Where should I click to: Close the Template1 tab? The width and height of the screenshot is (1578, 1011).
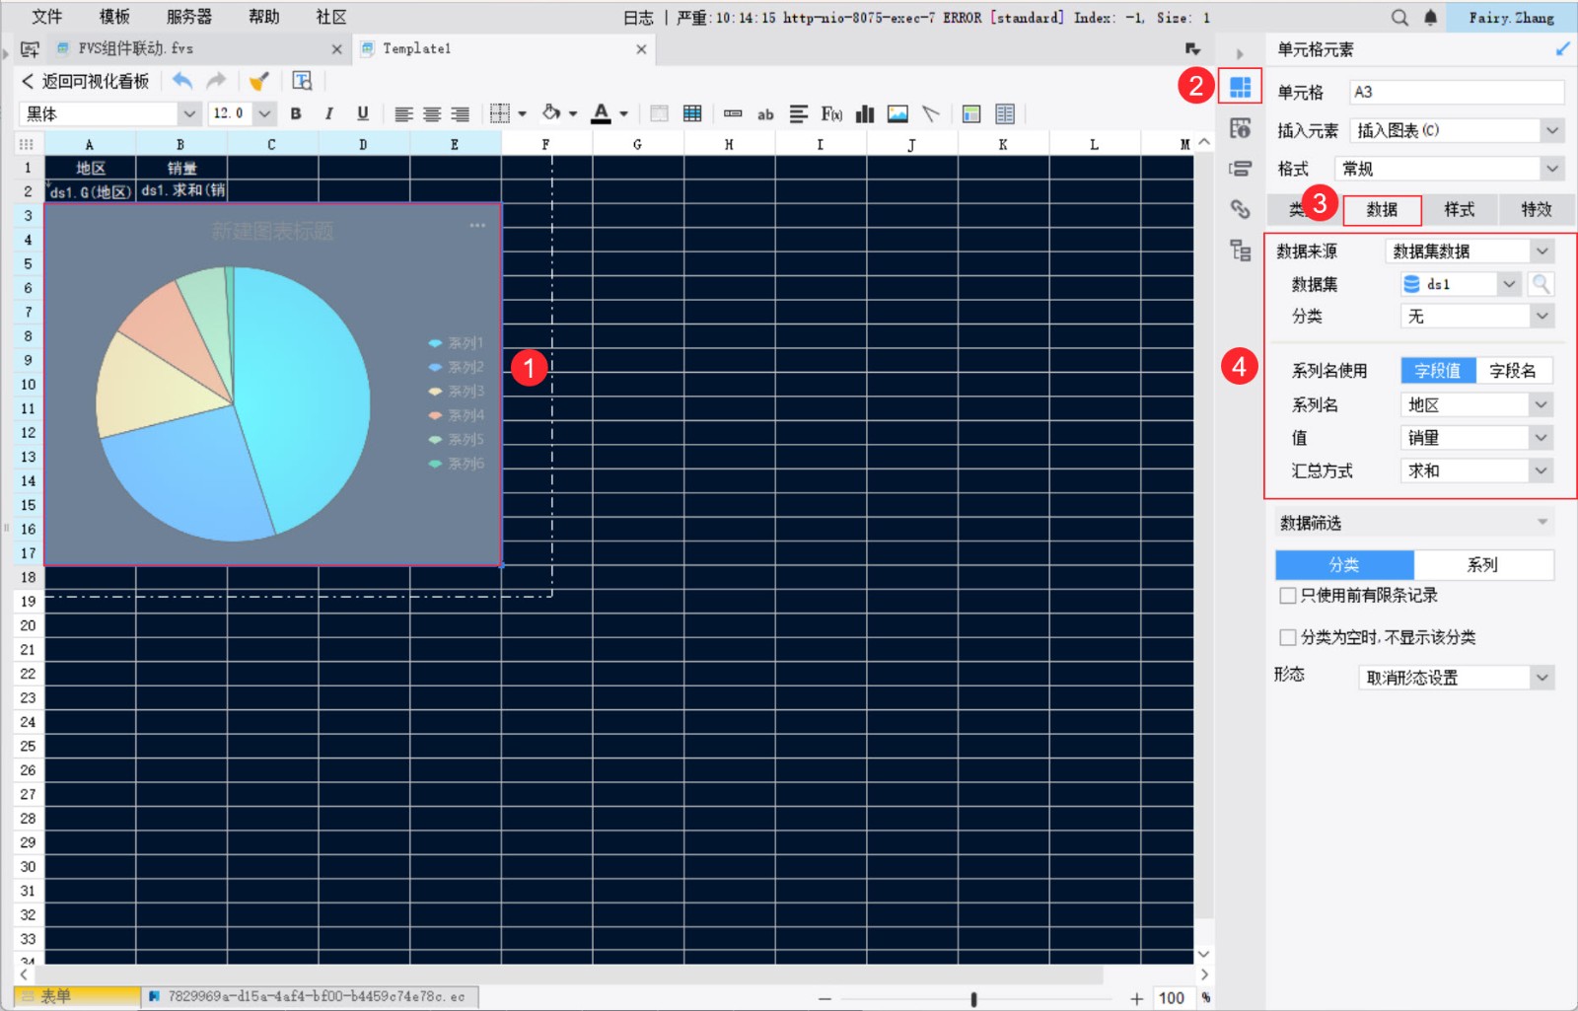coord(641,48)
